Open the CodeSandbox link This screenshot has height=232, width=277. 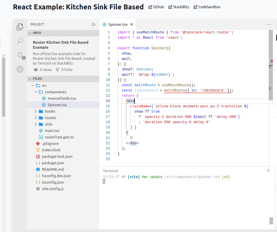click(x=207, y=7)
